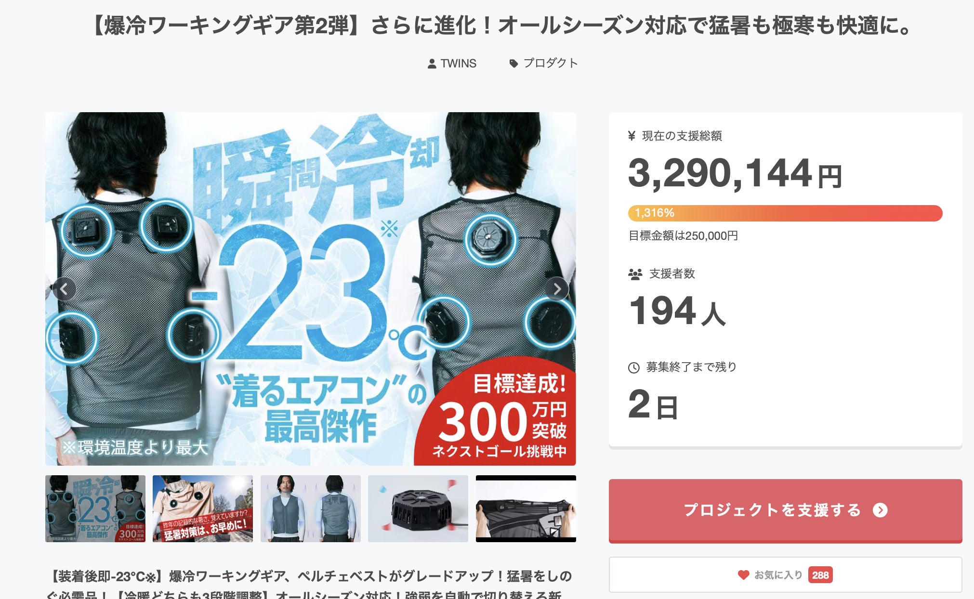Click the yen icon by 現在の支援総額

pos(632,136)
